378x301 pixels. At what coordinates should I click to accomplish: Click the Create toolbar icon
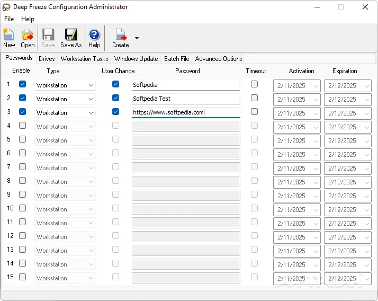121,38
